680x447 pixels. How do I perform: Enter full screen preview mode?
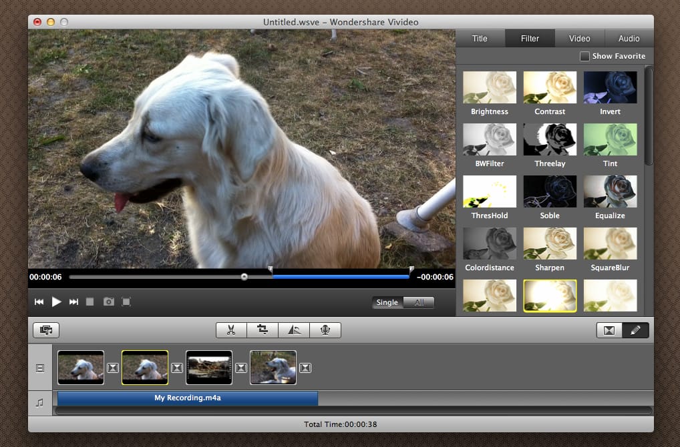point(126,302)
